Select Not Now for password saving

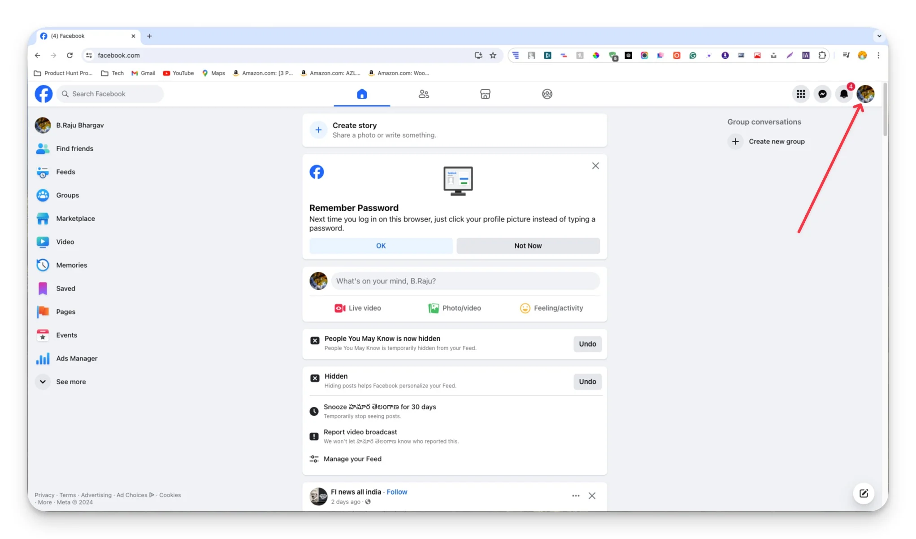click(x=528, y=245)
